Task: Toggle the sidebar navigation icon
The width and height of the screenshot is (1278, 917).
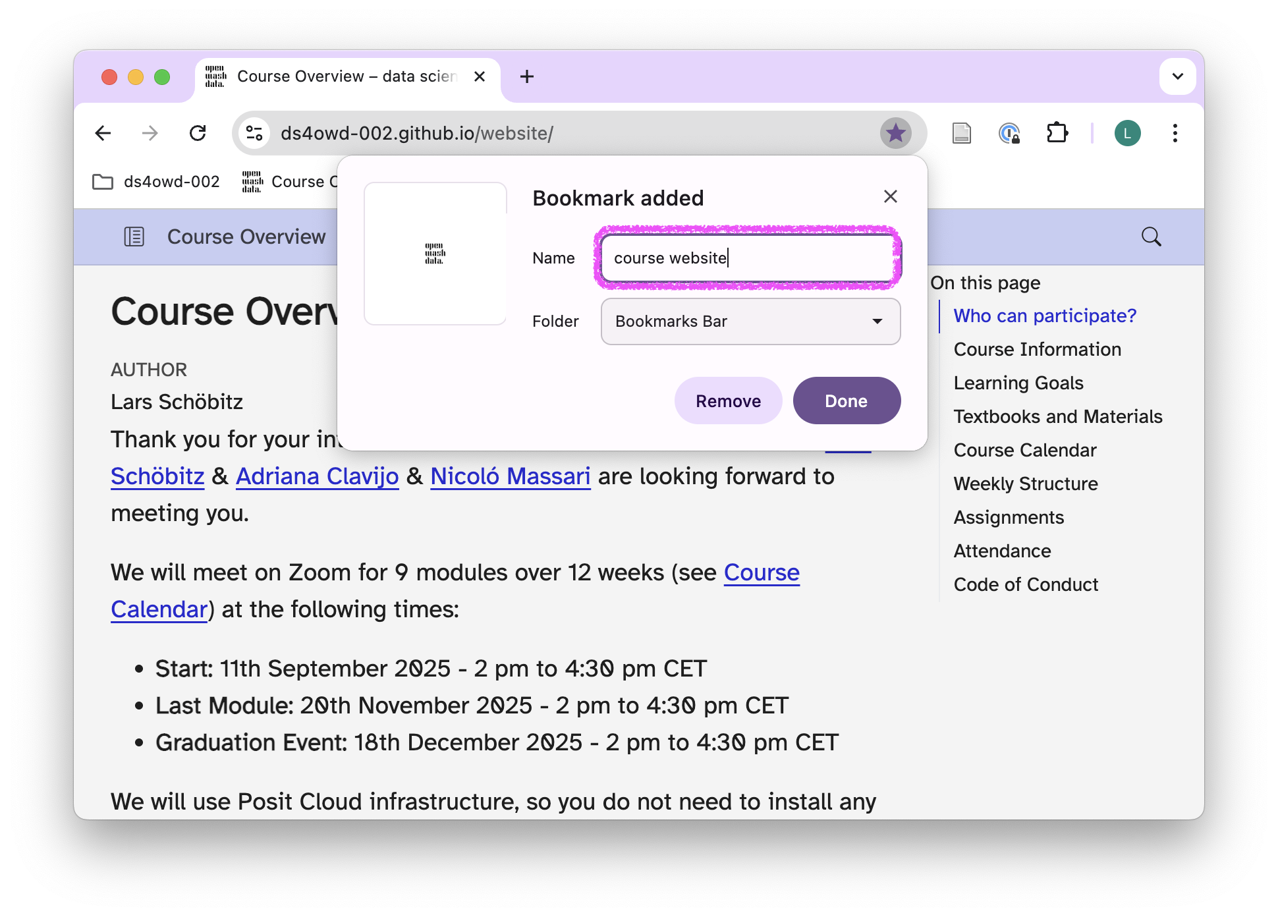Action: tap(134, 236)
